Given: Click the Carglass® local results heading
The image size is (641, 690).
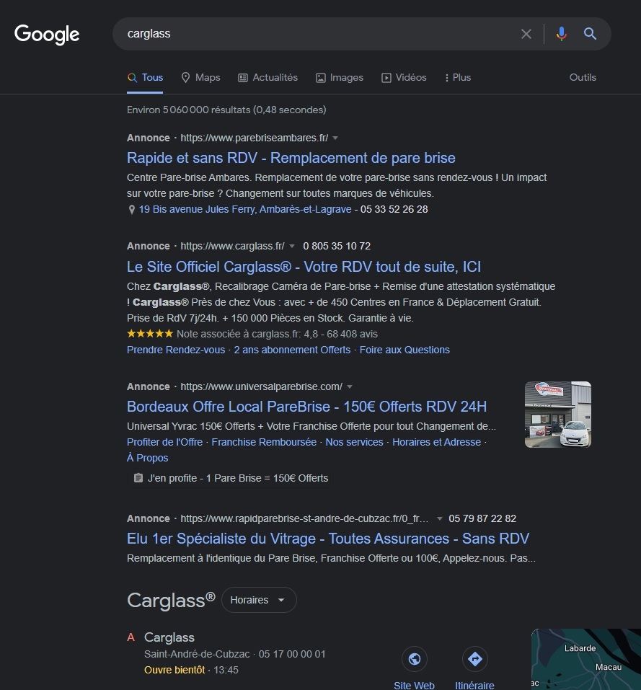Looking at the screenshot, I should [x=171, y=600].
